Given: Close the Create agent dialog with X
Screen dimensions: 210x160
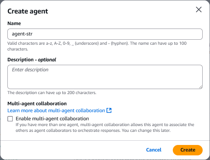Looking at the screenshot, I should [x=199, y=10].
